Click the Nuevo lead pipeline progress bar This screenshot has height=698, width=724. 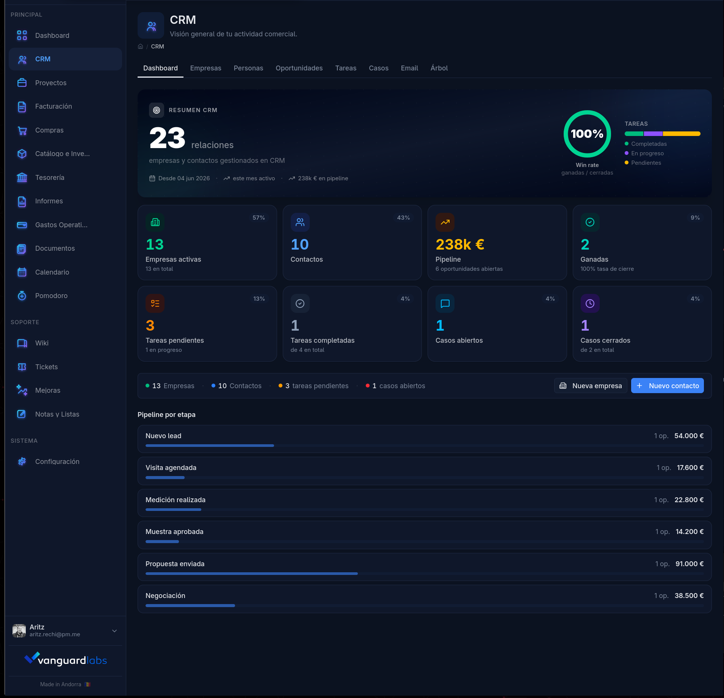click(x=425, y=445)
